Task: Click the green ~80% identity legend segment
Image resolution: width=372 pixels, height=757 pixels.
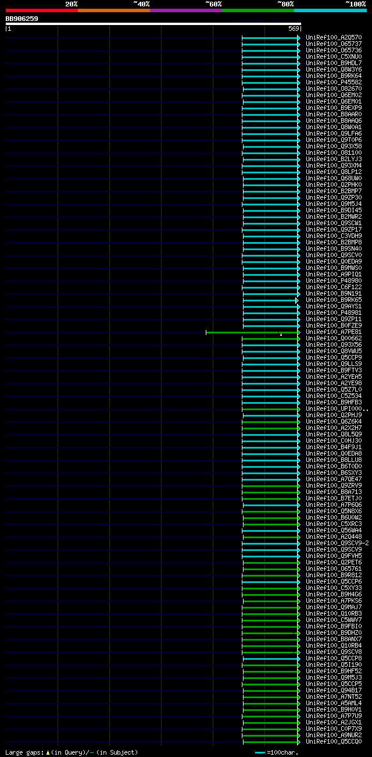Action: (x=257, y=10)
